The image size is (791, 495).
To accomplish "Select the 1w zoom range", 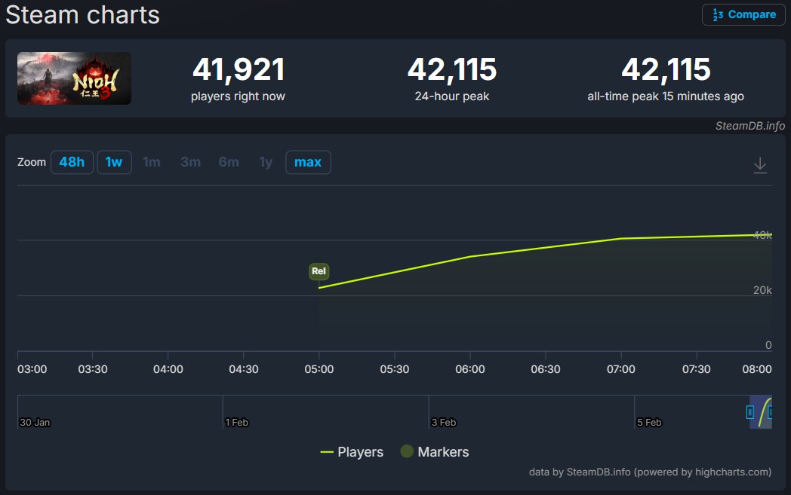I will click(x=114, y=162).
